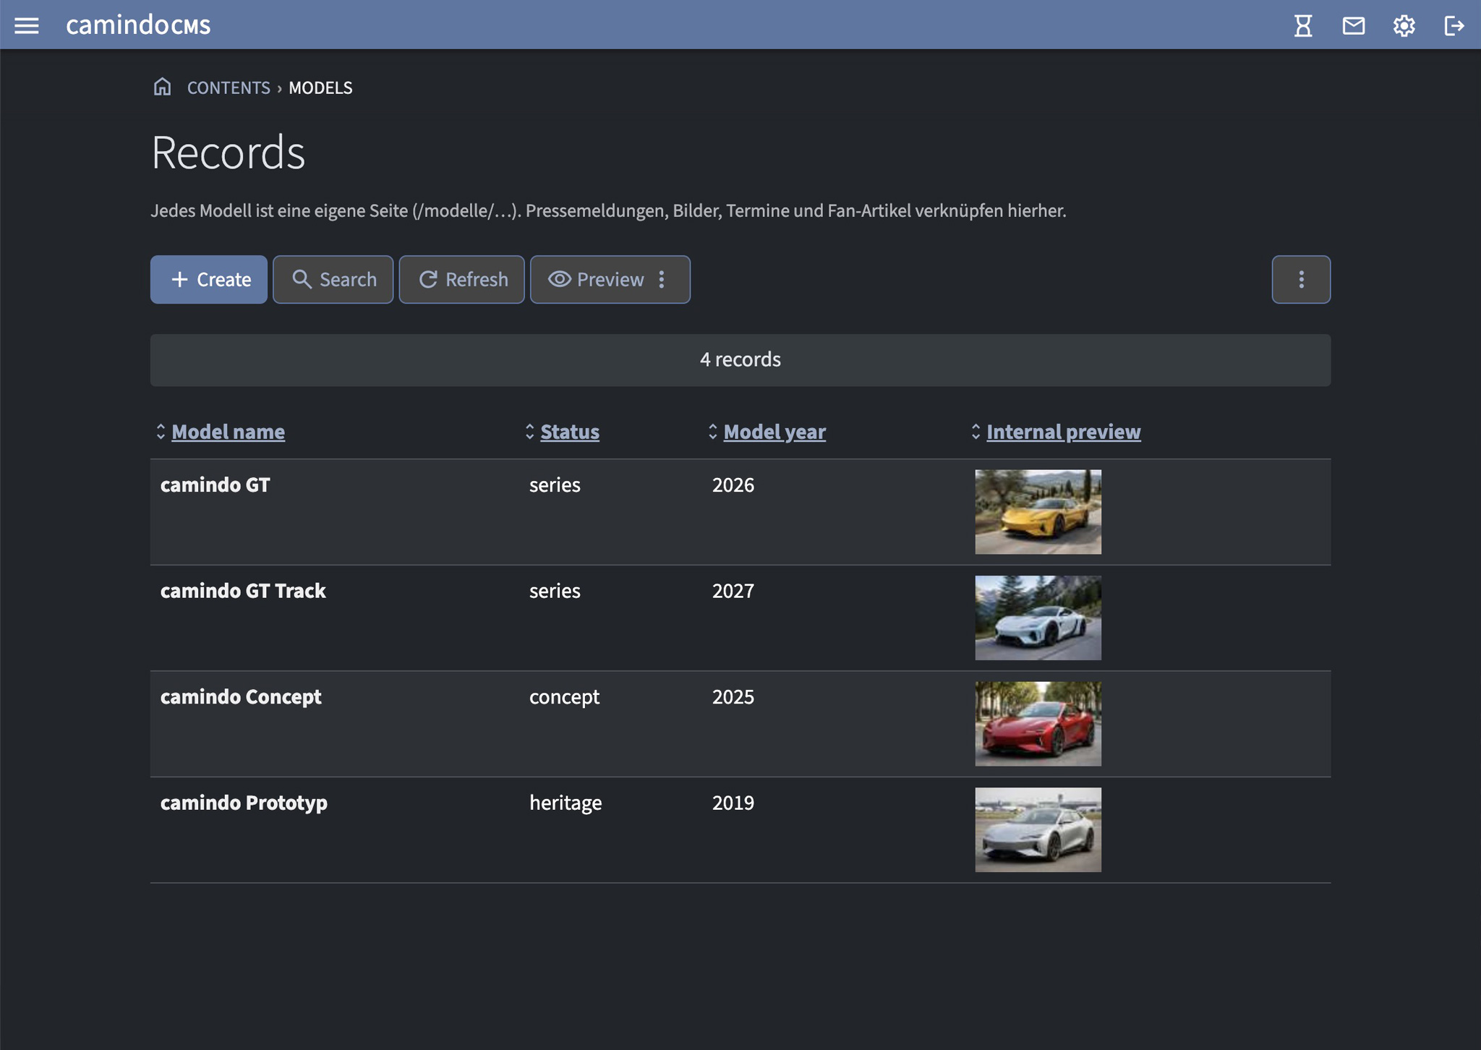The width and height of the screenshot is (1481, 1050).
Task: Click series status in camindo GT row
Action: [x=555, y=485]
